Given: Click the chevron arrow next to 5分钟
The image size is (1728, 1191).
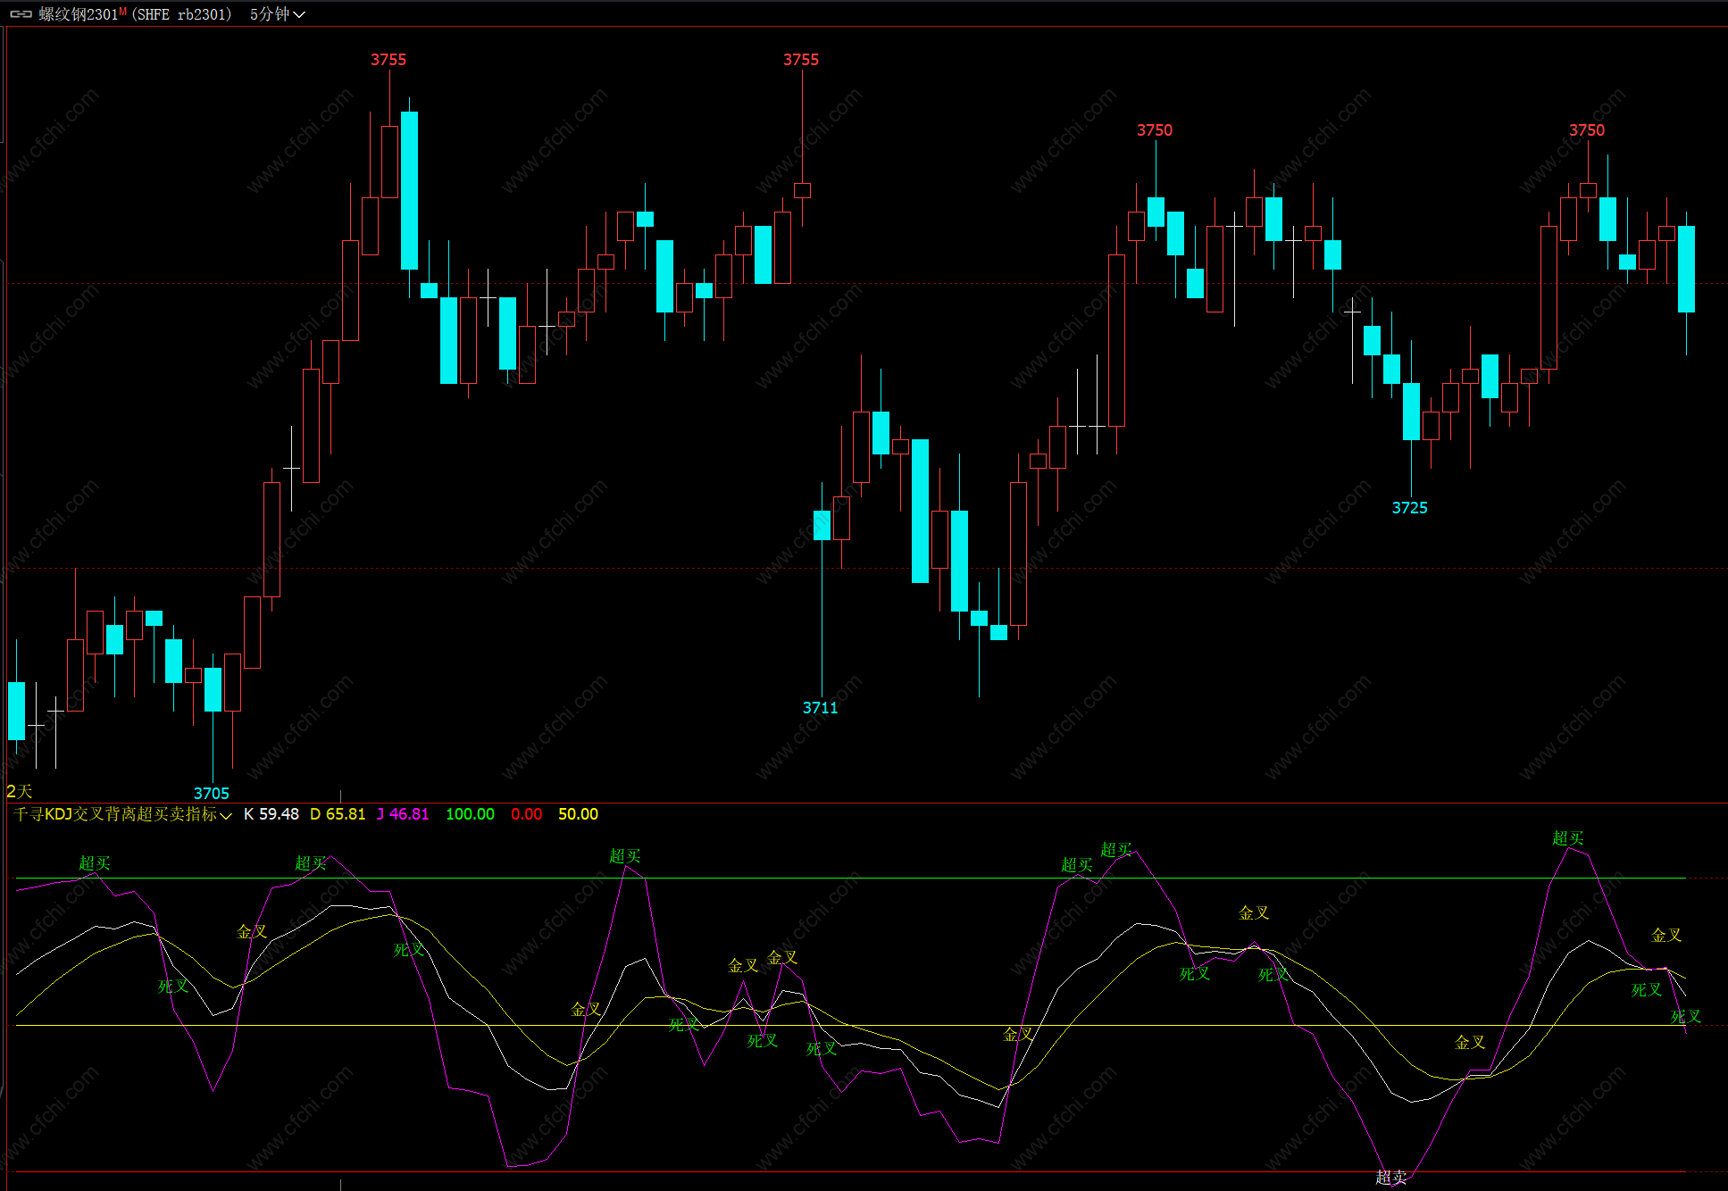Looking at the screenshot, I should 299,15.
